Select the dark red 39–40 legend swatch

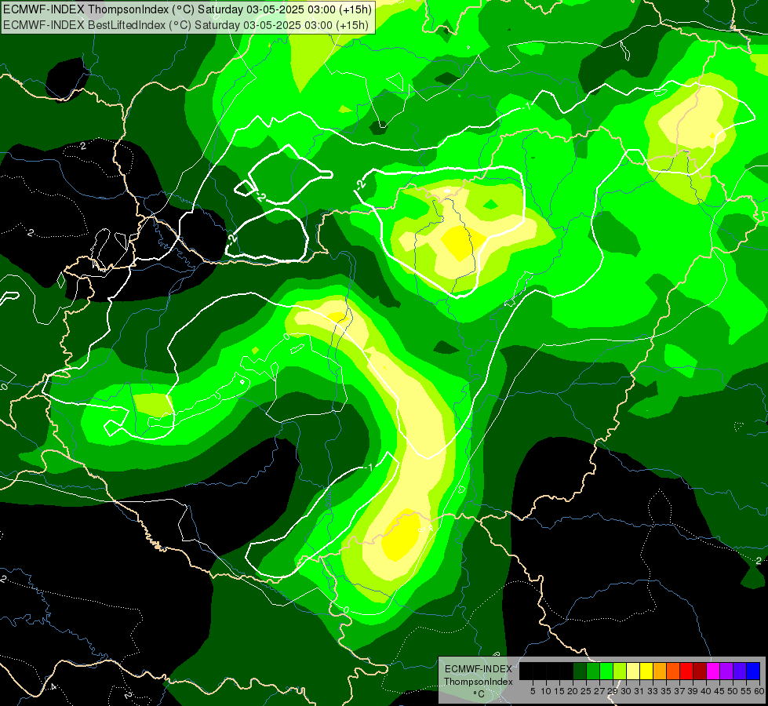coord(700,671)
